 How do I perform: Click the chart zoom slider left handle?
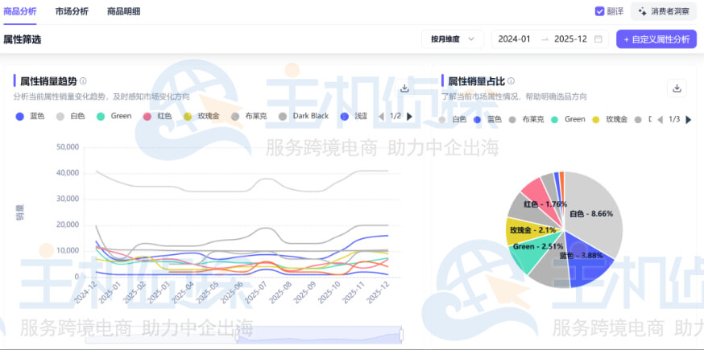pyautogui.click(x=237, y=335)
